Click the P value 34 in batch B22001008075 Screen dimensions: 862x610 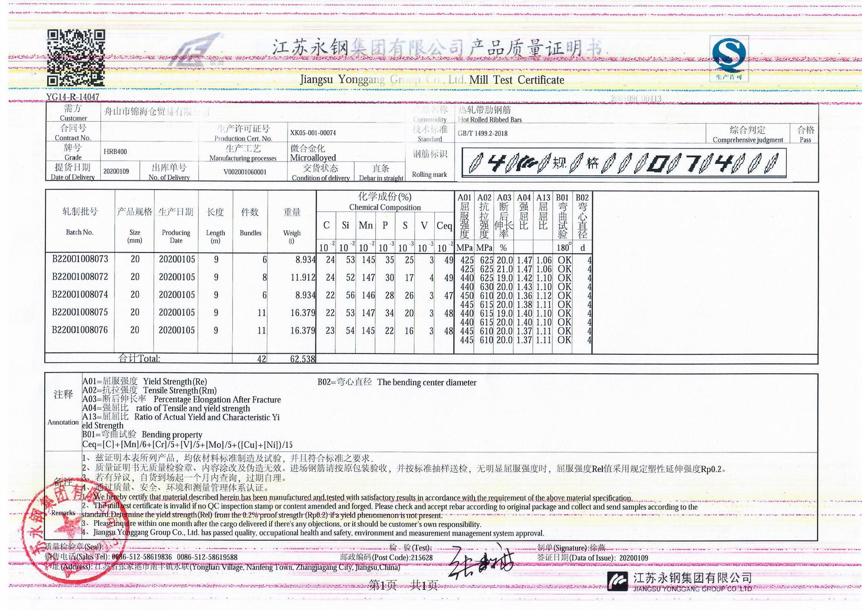point(389,313)
